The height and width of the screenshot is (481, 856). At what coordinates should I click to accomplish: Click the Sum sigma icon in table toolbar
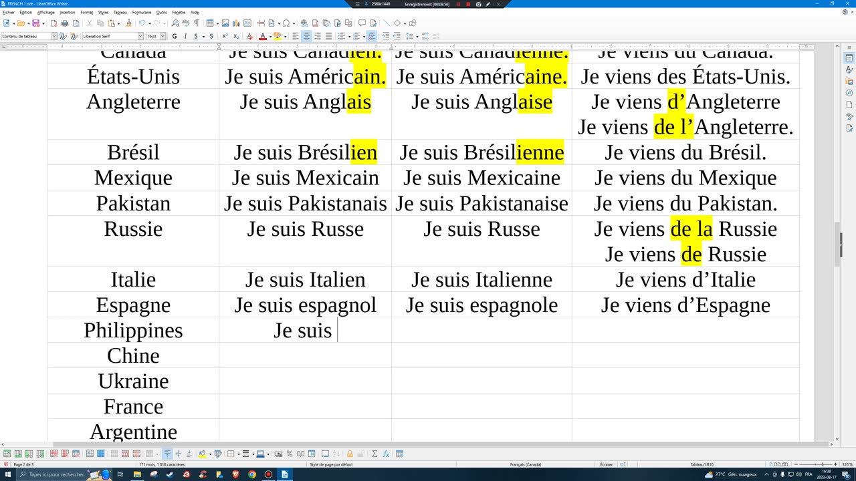(374, 454)
